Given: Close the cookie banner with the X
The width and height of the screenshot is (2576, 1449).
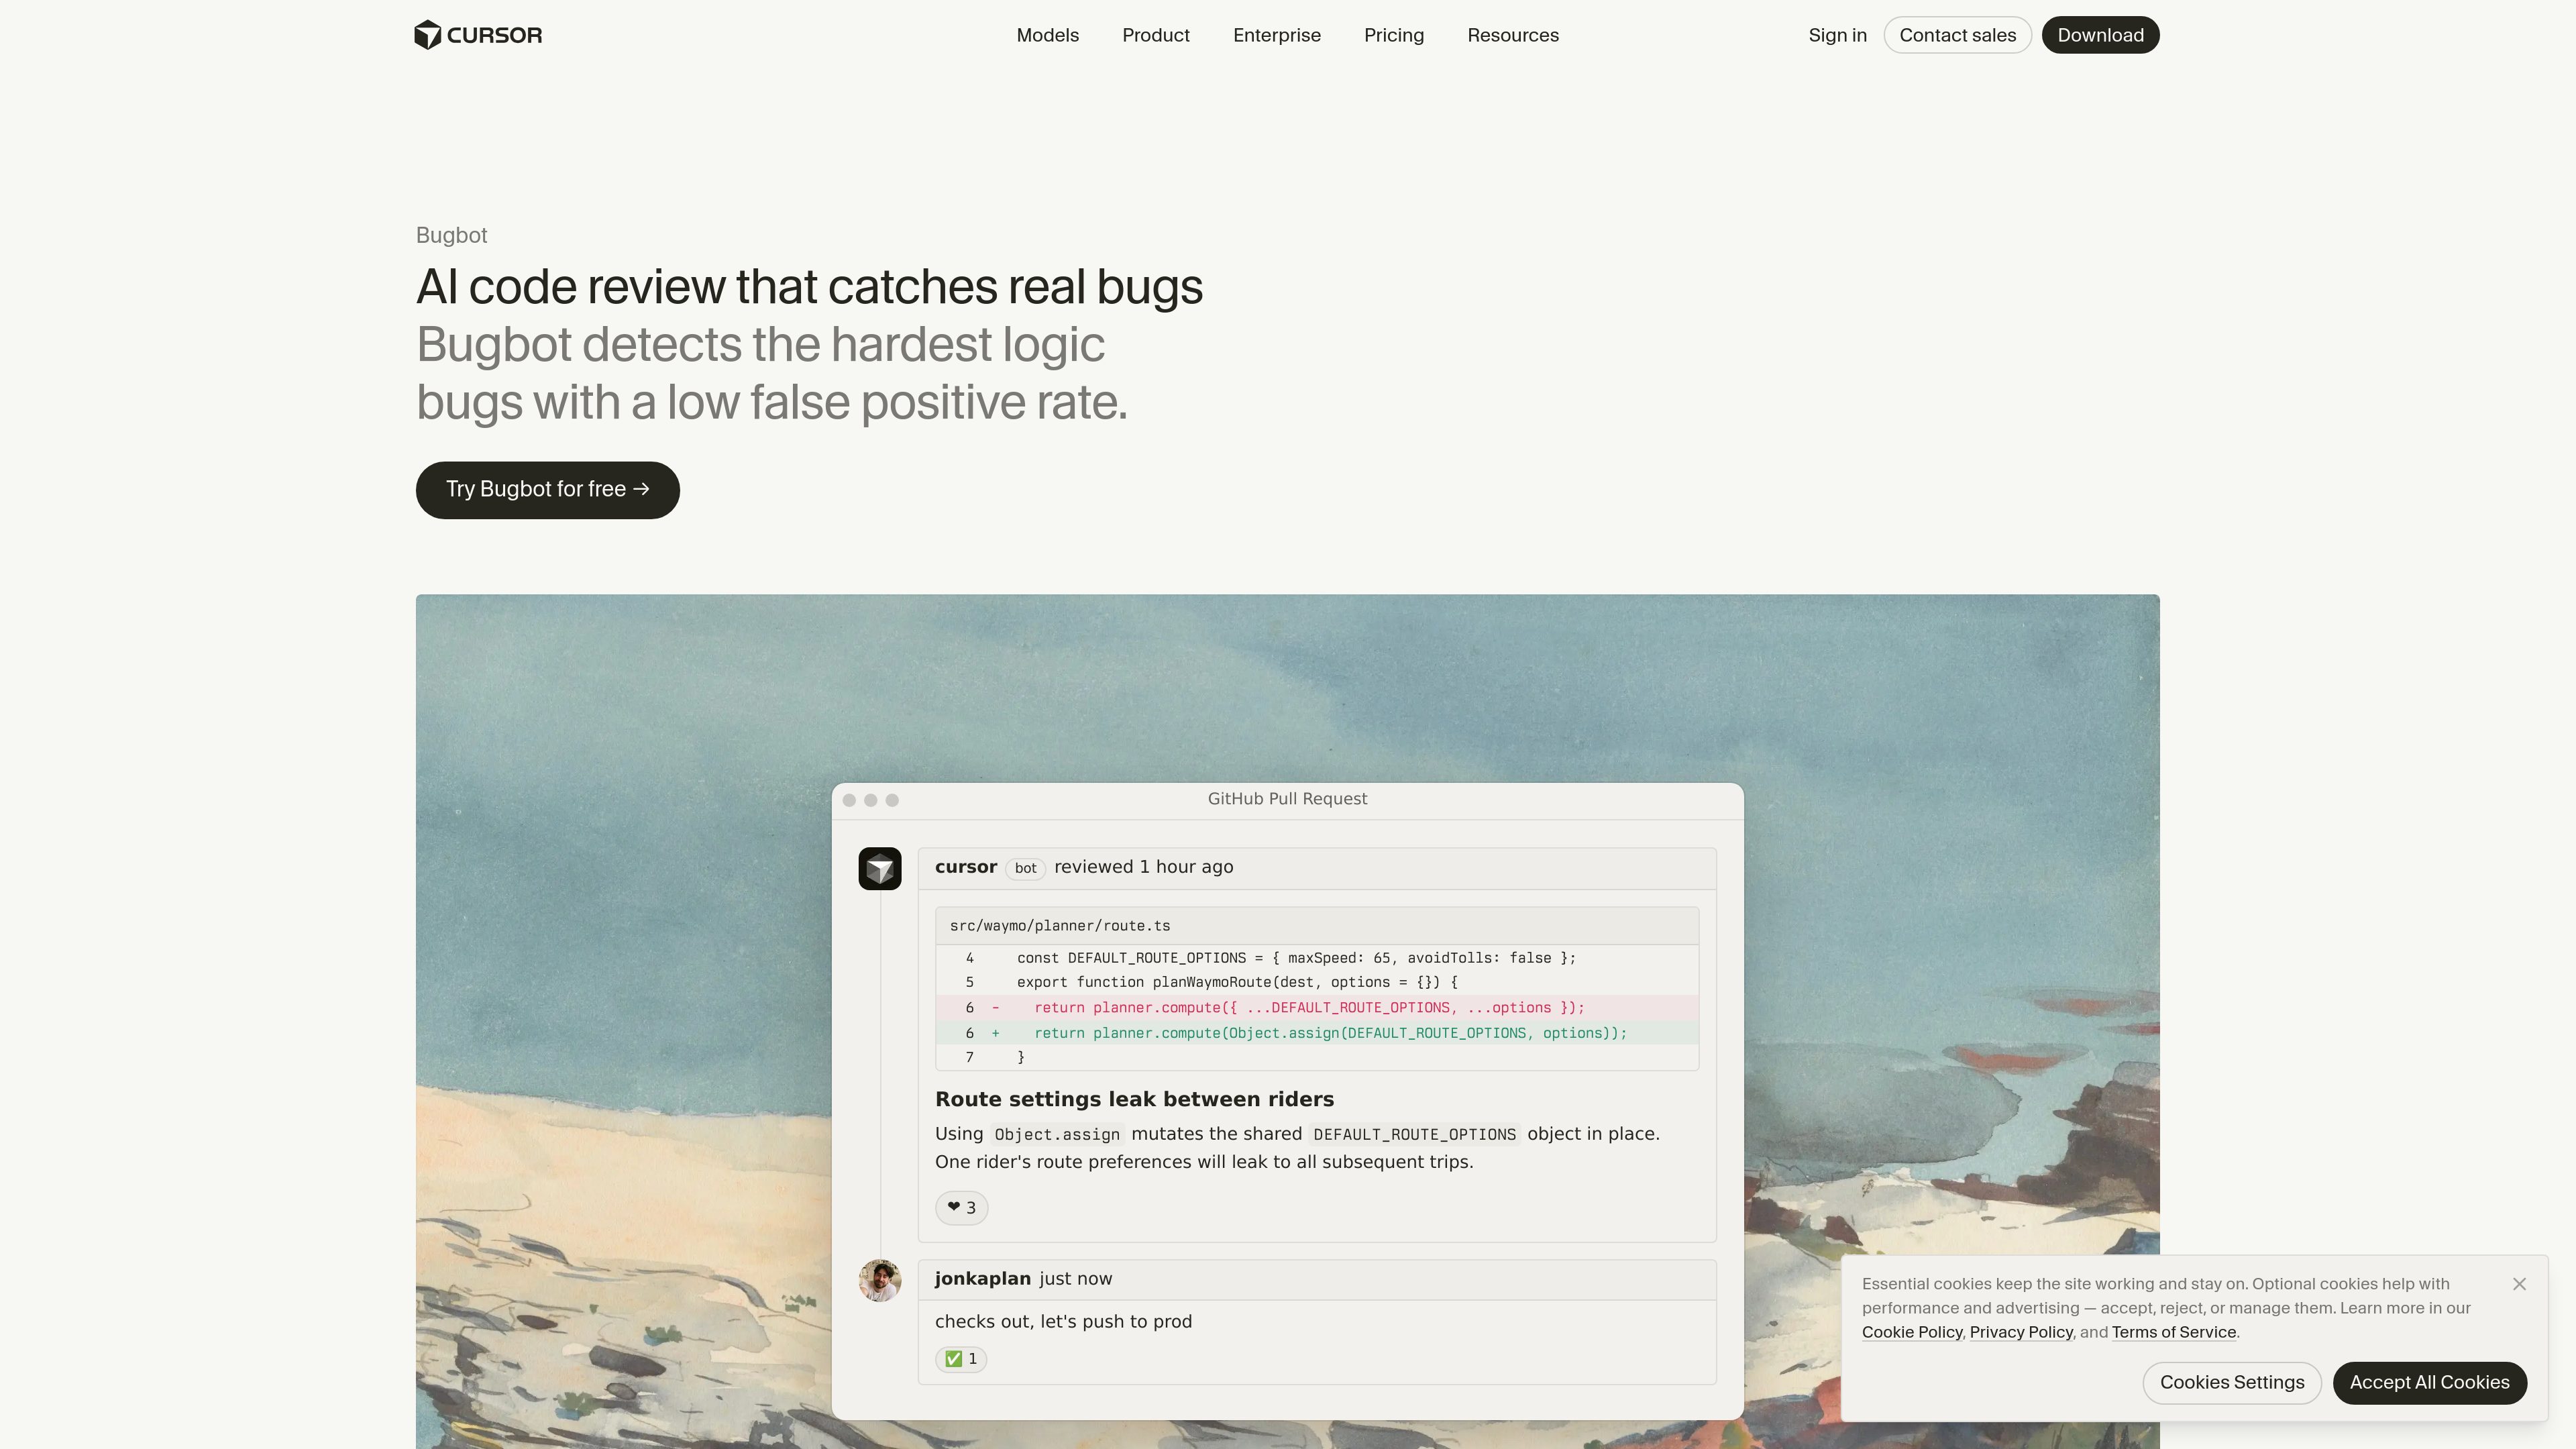Looking at the screenshot, I should click(x=2518, y=1284).
